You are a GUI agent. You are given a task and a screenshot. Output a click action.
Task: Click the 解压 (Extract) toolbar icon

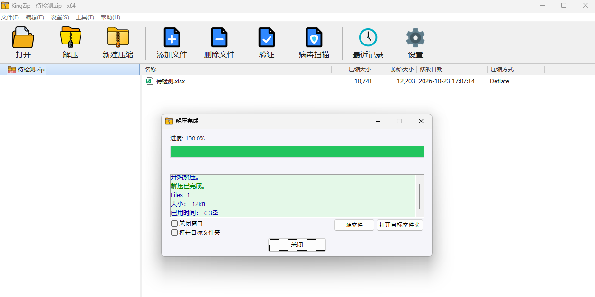(70, 38)
